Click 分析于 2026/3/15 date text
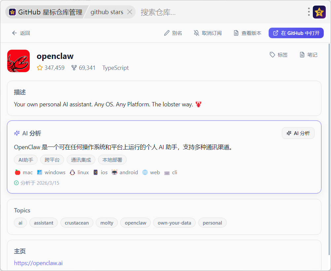Viewport: 331px width, 271px height. click(40, 183)
